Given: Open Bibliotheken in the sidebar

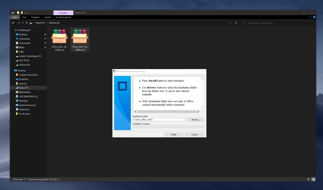Looking at the screenshot, I should [x=25, y=92].
